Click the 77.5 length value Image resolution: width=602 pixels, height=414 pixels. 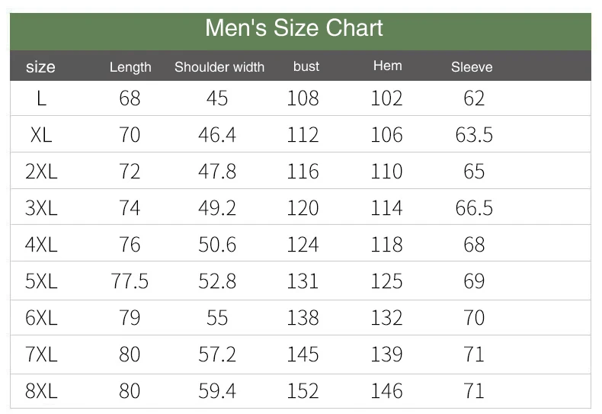pyautogui.click(x=130, y=281)
